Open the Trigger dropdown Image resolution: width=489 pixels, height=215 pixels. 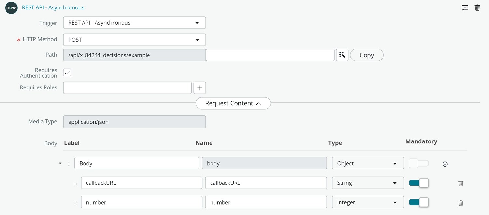pyautogui.click(x=134, y=23)
